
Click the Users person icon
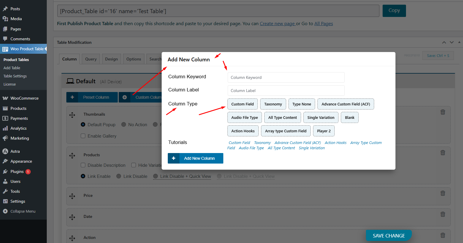(5, 181)
